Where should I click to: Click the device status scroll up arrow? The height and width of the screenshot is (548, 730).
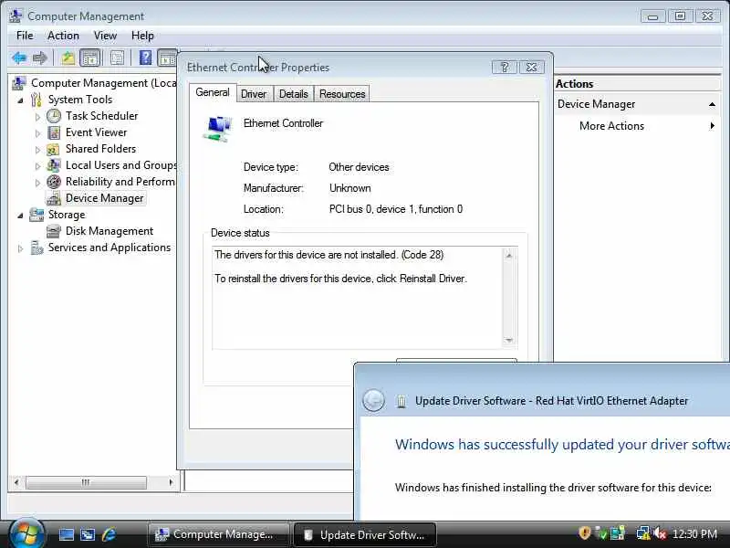pyautogui.click(x=509, y=256)
